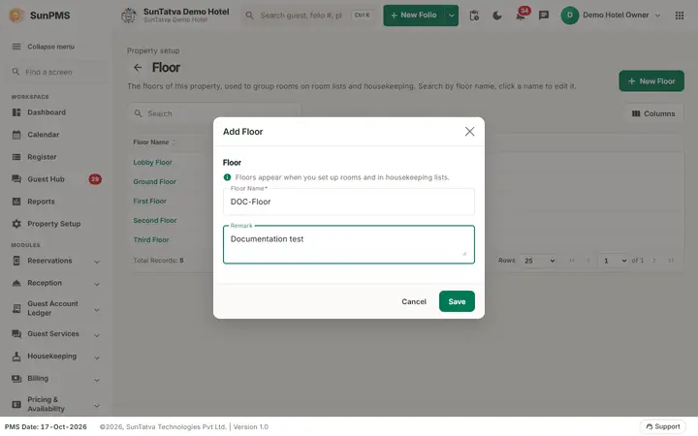Click the last page arrow
This screenshot has height=436, width=698.
671,261
